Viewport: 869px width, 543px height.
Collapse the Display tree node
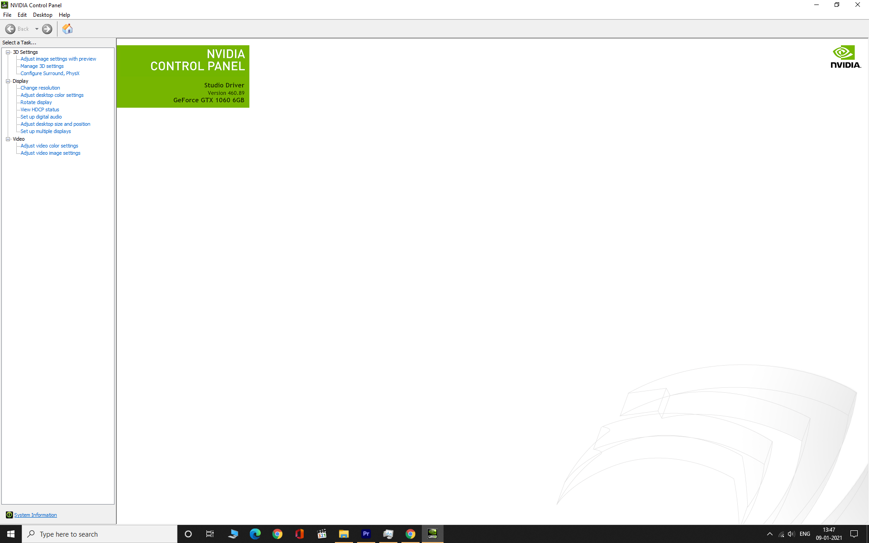click(8, 81)
